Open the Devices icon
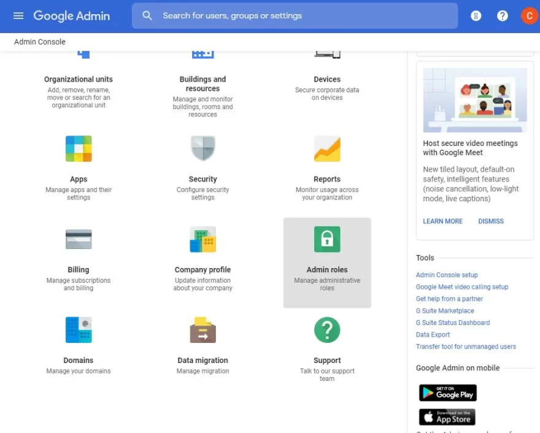 [327, 55]
